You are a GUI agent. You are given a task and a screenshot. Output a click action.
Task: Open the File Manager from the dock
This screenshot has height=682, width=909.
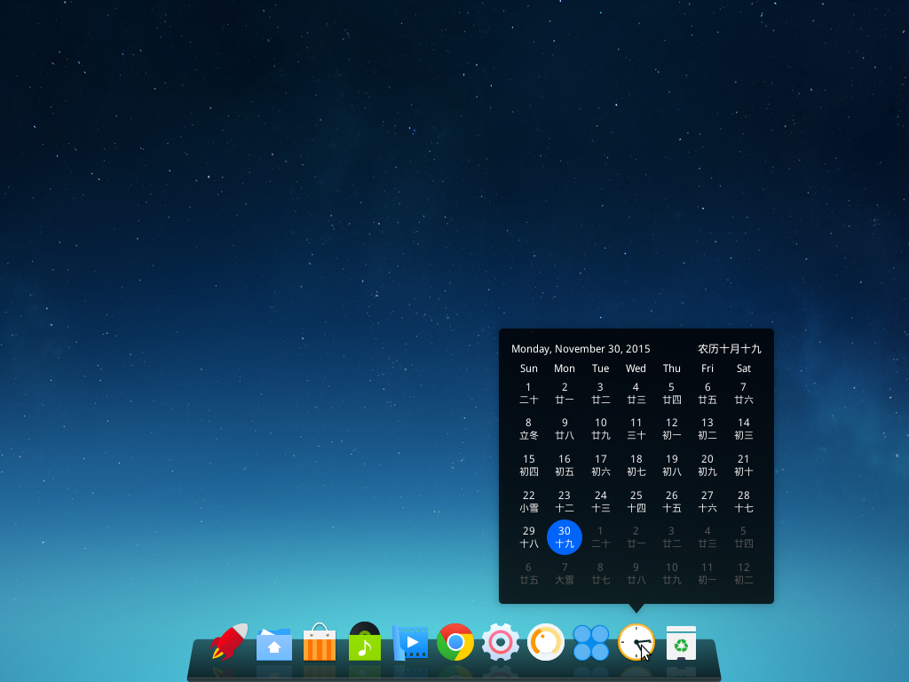pyautogui.click(x=273, y=641)
